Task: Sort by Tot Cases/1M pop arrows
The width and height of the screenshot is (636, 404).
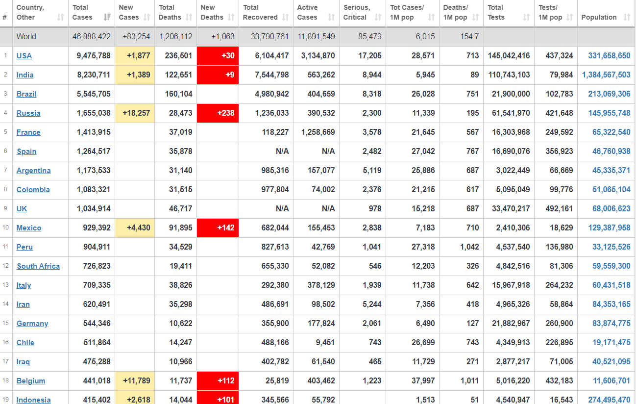Action: 431,17
